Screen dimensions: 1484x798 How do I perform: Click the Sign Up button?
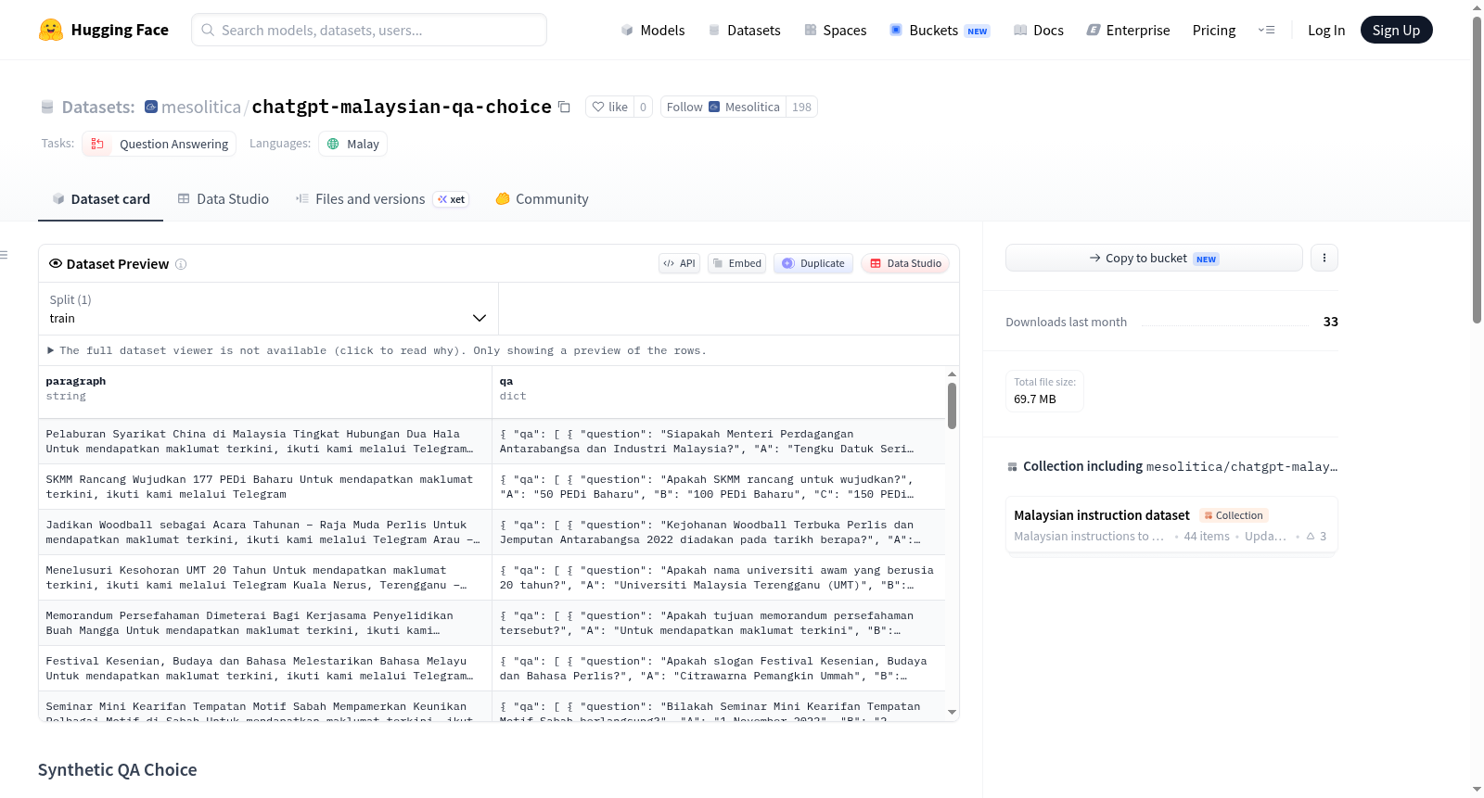[x=1396, y=30]
